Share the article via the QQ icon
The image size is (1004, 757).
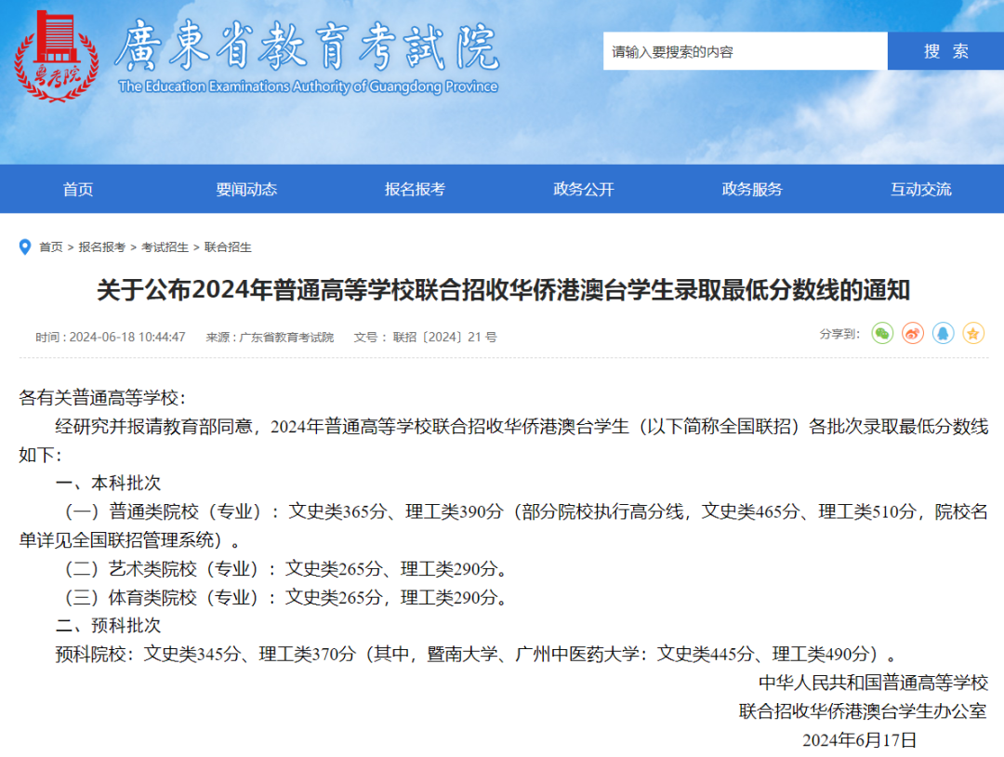[x=943, y=334]
